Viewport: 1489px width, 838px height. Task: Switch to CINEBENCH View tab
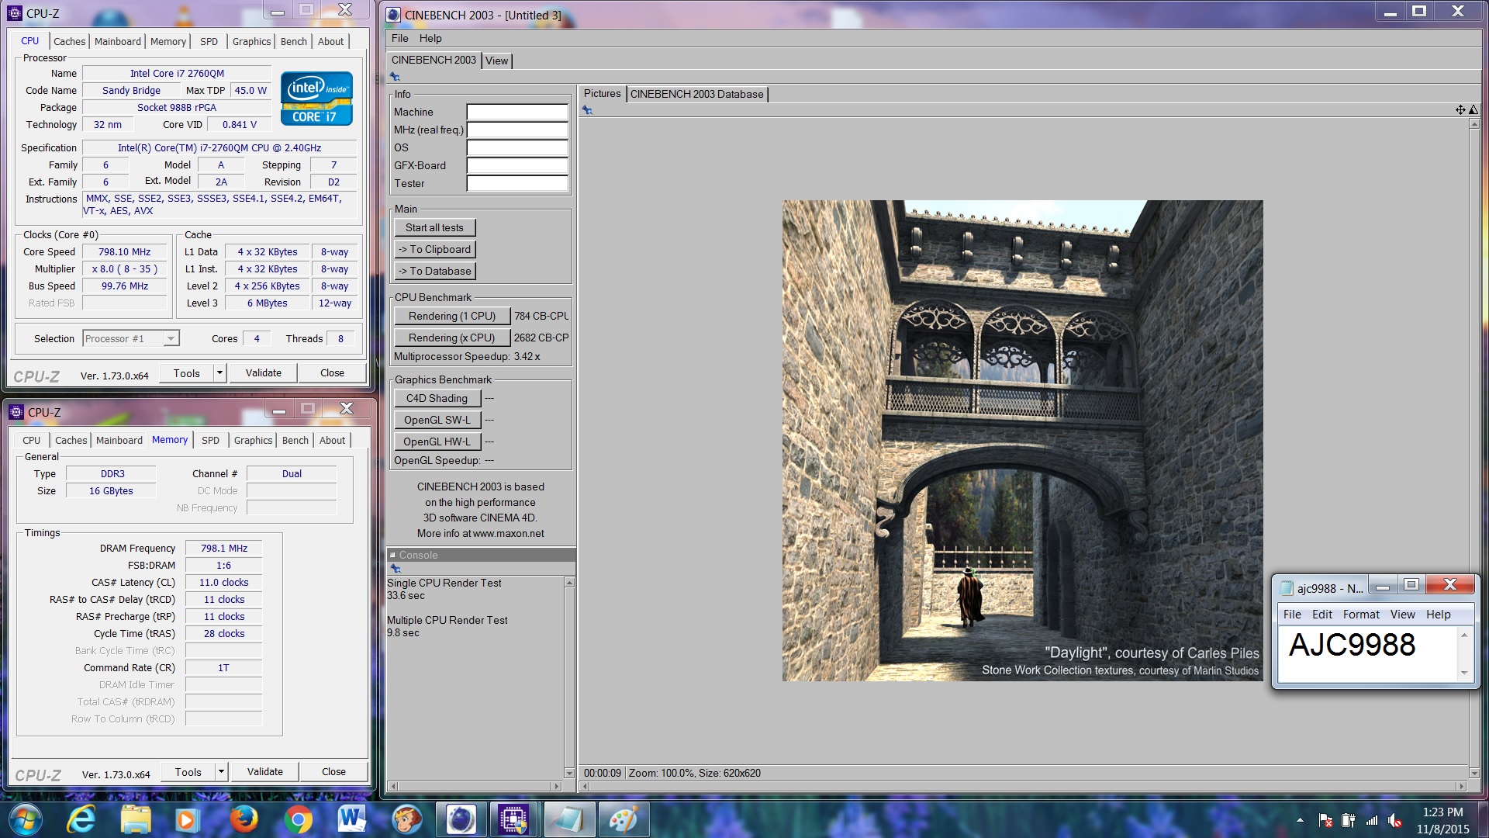point(496,61)
